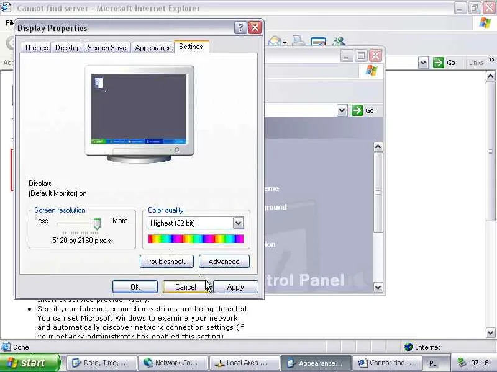Screen dimensions: 497x372
Task: Switch to Local Area taskbar button
Action: point(245,363)
